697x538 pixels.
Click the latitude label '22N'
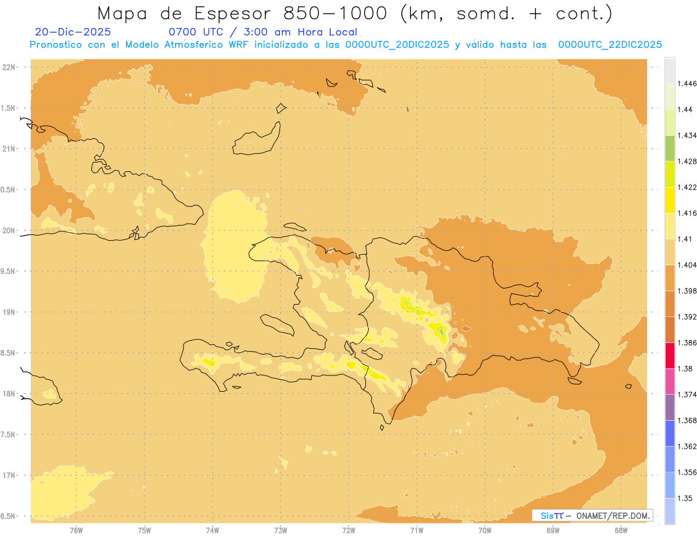10,67
